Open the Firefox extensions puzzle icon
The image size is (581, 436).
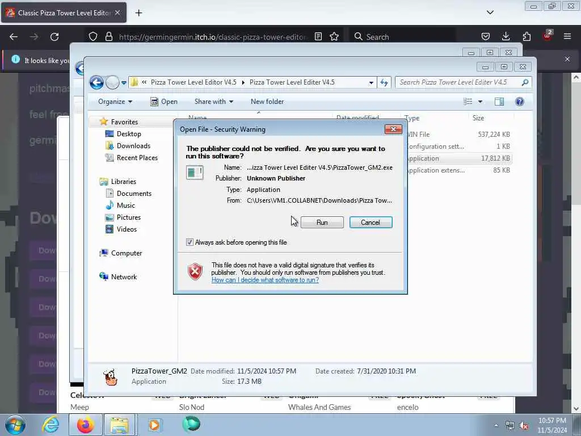527,37
